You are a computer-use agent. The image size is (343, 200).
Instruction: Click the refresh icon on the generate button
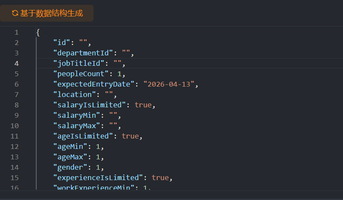[x=15, y=13]
